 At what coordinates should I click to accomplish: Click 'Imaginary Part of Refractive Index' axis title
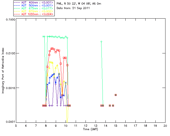coord(3,70)
